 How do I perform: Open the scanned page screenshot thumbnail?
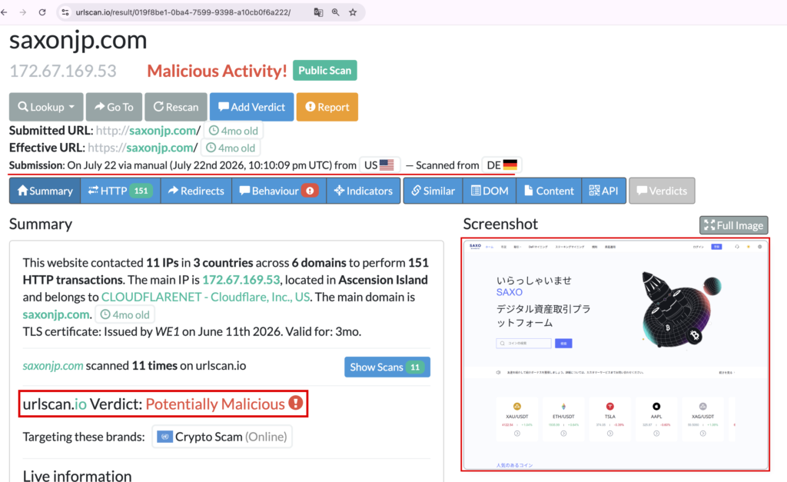[616, 354]
